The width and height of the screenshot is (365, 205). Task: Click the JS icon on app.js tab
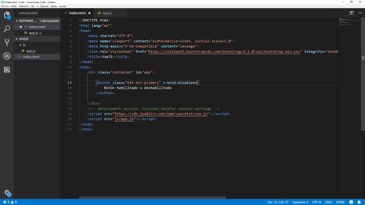[x=99, y=13]
